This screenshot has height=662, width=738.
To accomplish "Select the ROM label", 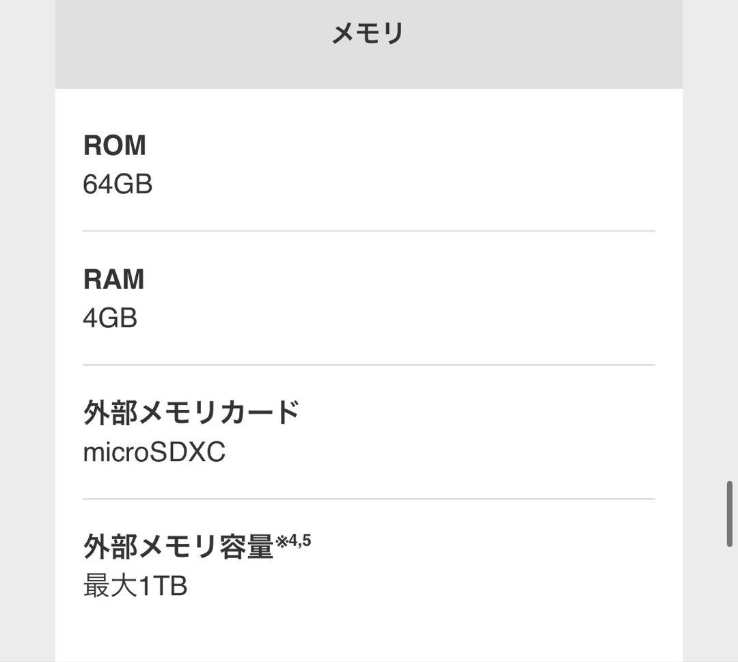I will [x=114, y=146].
